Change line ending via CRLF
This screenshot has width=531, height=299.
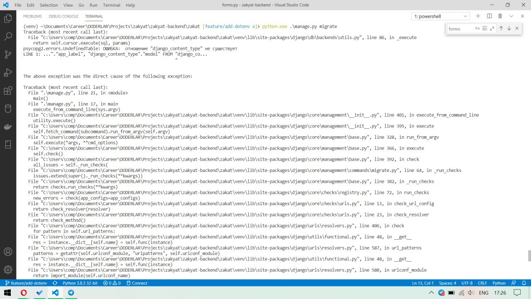pos(482,283)
